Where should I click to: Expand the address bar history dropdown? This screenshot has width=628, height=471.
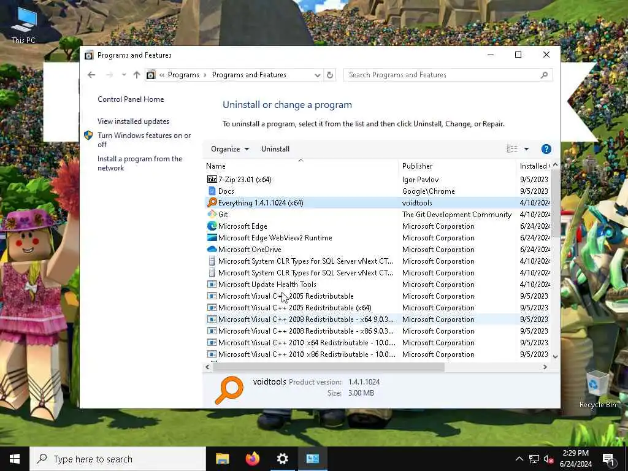click(x=318, y=75)
